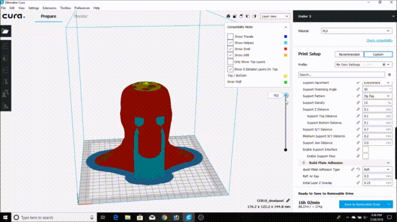Click the Cura icon in the taskbar
397x222 pixels.
189,217
